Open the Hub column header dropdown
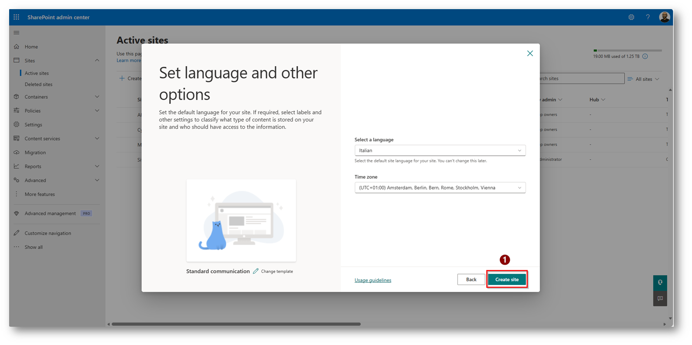Viewport: 692px width, 345px height. click(603, 100)
